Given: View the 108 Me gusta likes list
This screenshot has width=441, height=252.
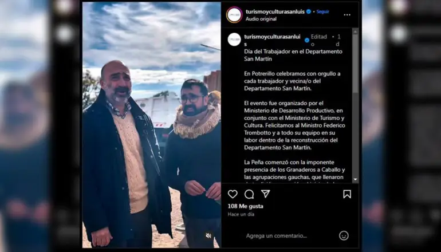Looking at the screenshot, I should (246, 206).
